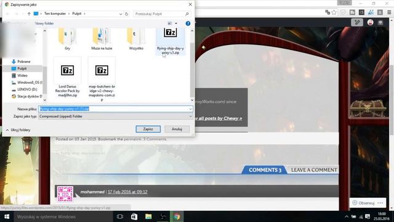
Task: Click the user avatar icon in page header
Action: pos(370,22)
